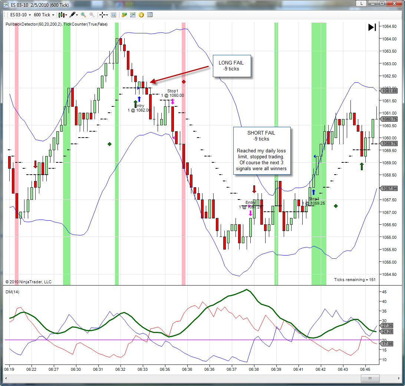Select the blue up arrow above Entry 1062.00
This screenshot has width=405, height=386.
click(x=139, y=99)
